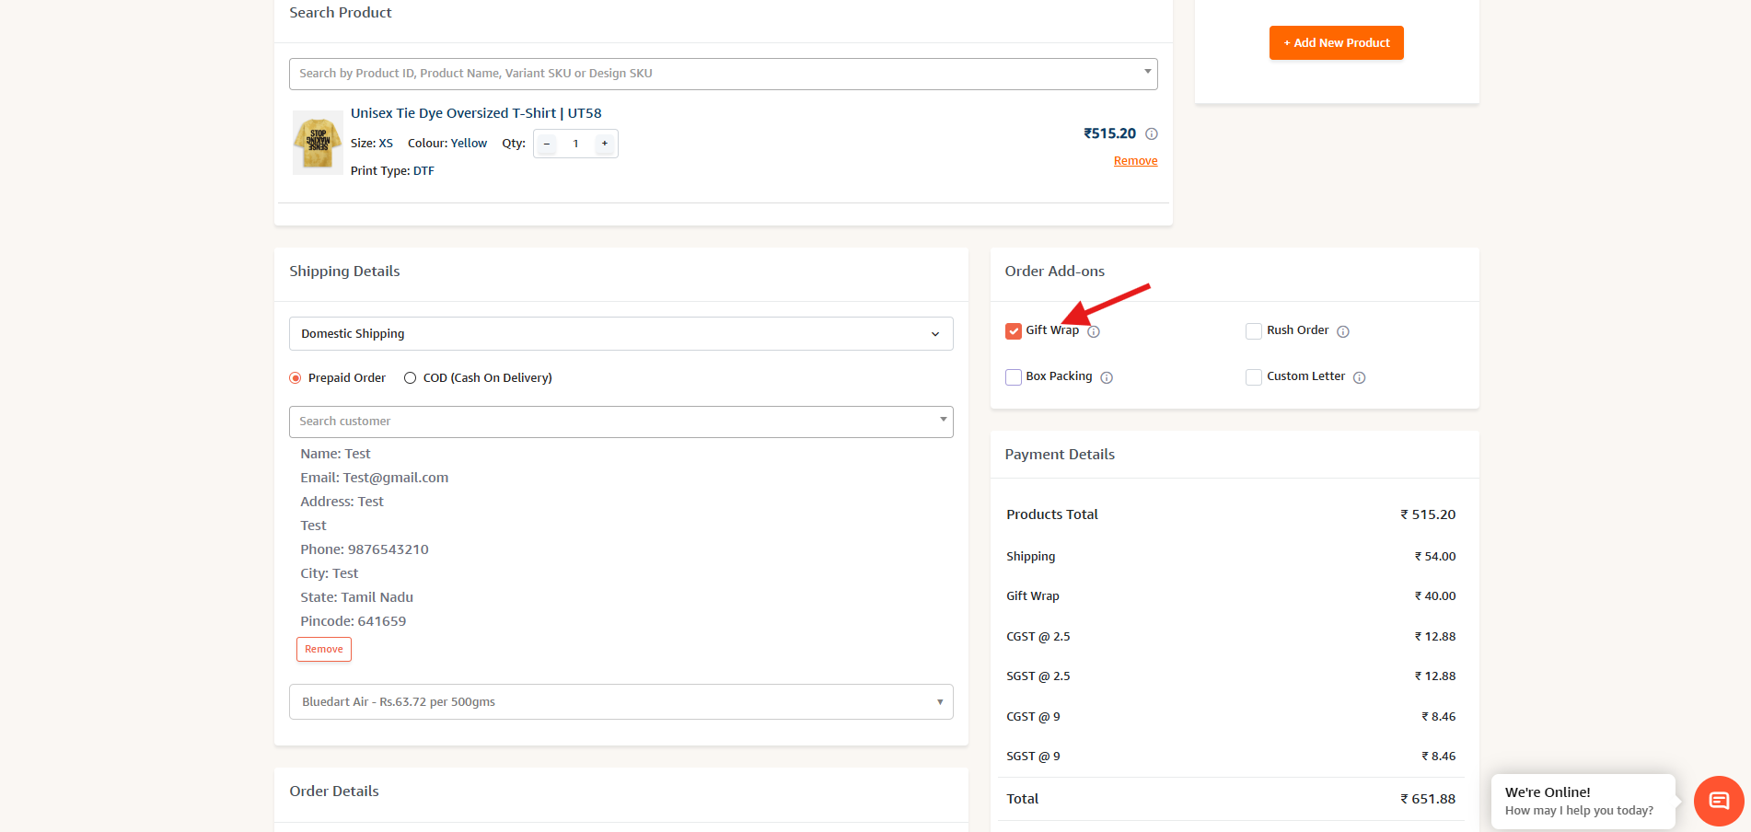Enable the Custom Letter add-on checkbox
The height and width of the screenshot is (832, 1751).
pyautogui.click(x=1254, y=377)
